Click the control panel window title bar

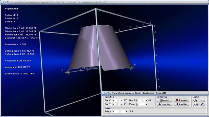(x=155, y=93)
